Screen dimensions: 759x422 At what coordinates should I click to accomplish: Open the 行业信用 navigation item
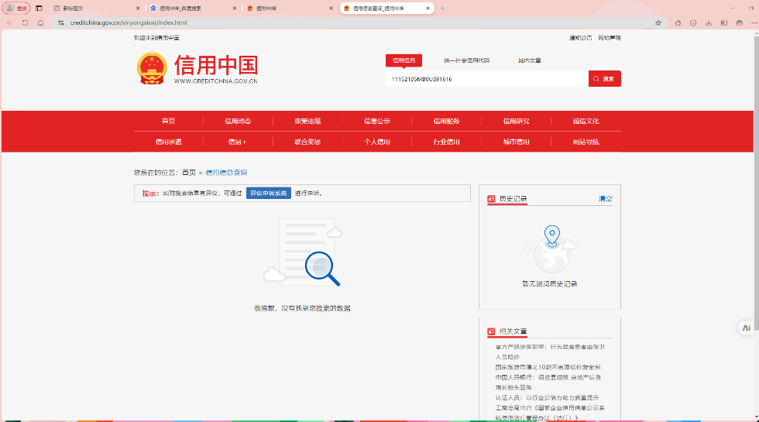coord(446,142)
